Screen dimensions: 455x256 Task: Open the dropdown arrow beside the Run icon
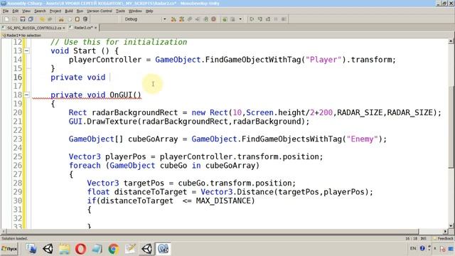pyautogui.click(x=240, y=19)
